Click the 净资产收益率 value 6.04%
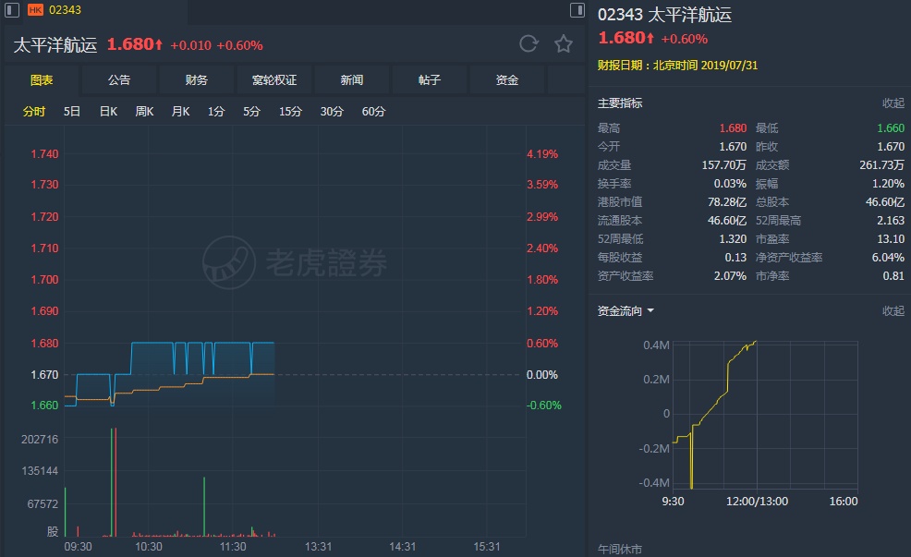Screen dimensions: 911x557 click(888, 258)
